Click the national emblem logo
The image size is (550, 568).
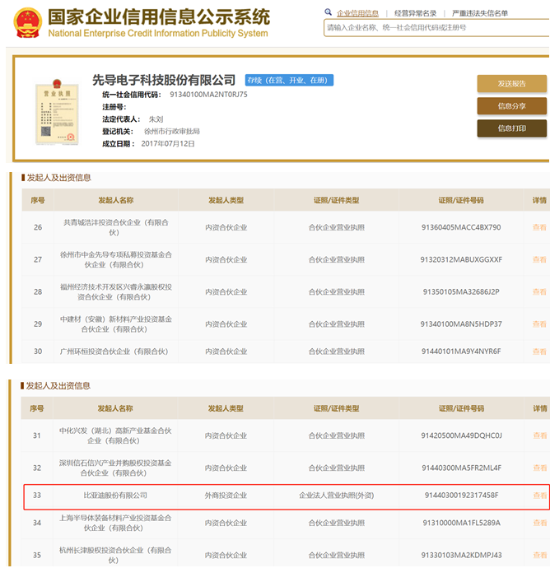click(x=27, y=23)
